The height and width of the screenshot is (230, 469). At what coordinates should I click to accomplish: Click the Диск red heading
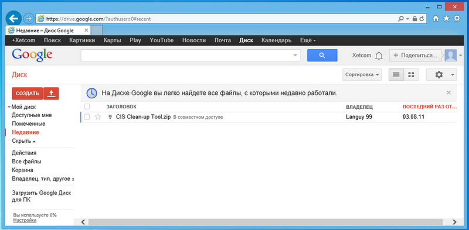pos(19,75)
